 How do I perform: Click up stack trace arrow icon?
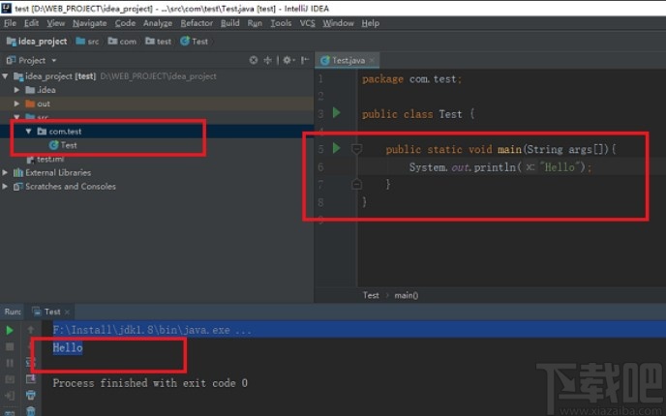31,329
